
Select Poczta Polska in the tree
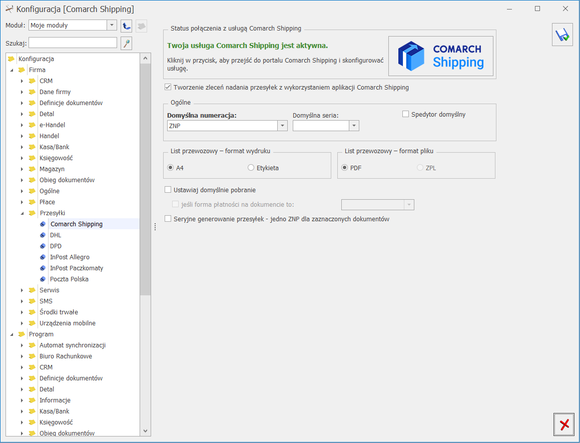[x=69, y=279]
